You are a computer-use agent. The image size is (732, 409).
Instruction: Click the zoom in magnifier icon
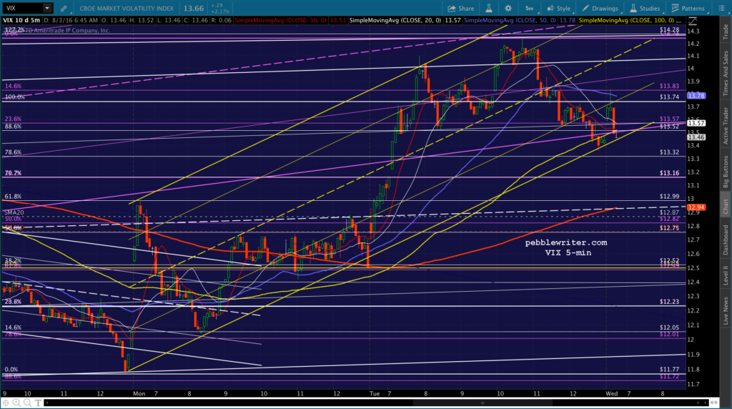pyautogui.click(x=16, y=403)
